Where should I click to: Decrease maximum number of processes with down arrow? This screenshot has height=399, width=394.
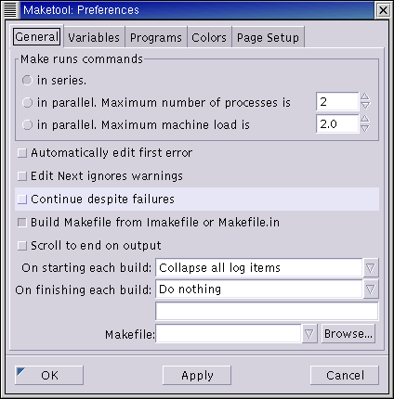pos(365,106)
